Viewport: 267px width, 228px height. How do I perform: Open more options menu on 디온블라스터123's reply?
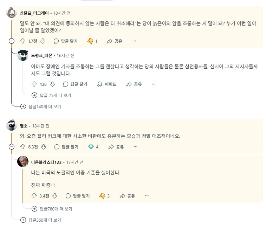[146, 196]
